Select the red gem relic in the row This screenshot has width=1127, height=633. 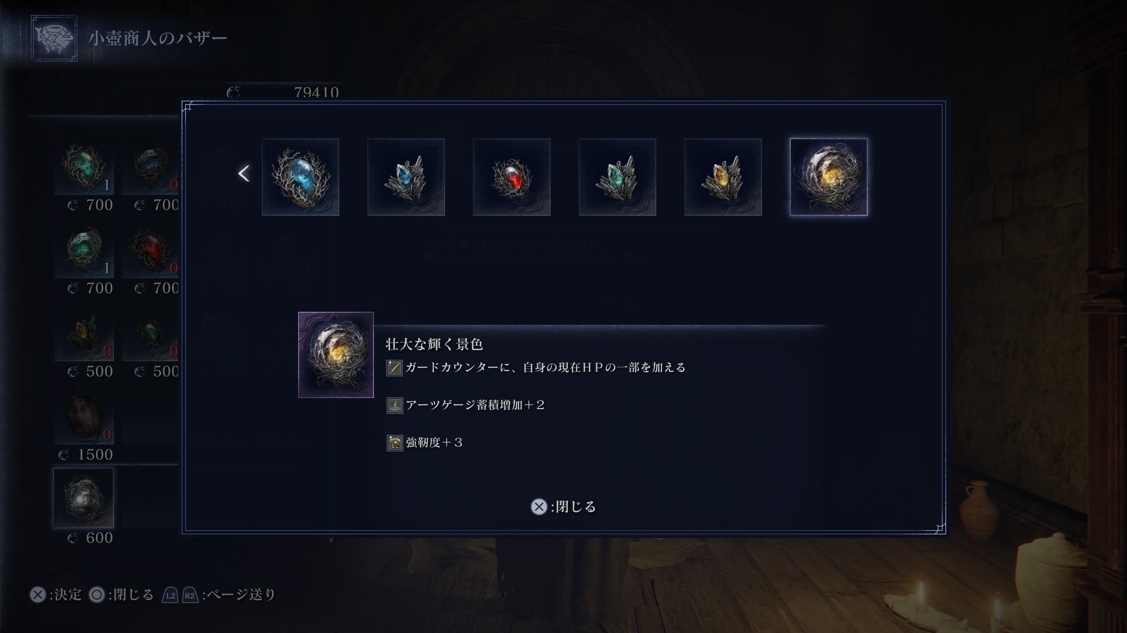click(512, 177)
